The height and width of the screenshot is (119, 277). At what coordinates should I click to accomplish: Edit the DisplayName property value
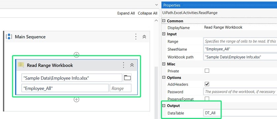pos(240,28)
